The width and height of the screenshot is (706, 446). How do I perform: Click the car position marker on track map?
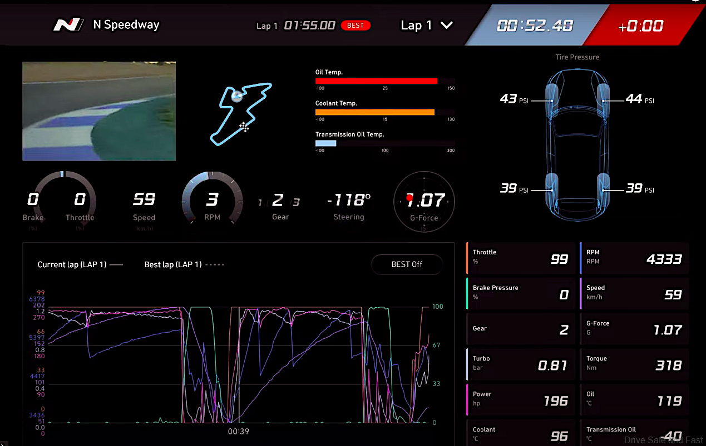click(x=238, y=96)
